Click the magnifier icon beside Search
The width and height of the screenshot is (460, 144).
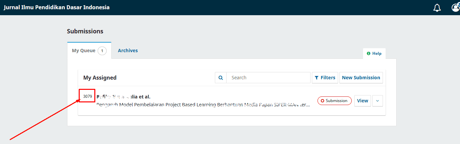pos(221,78)
